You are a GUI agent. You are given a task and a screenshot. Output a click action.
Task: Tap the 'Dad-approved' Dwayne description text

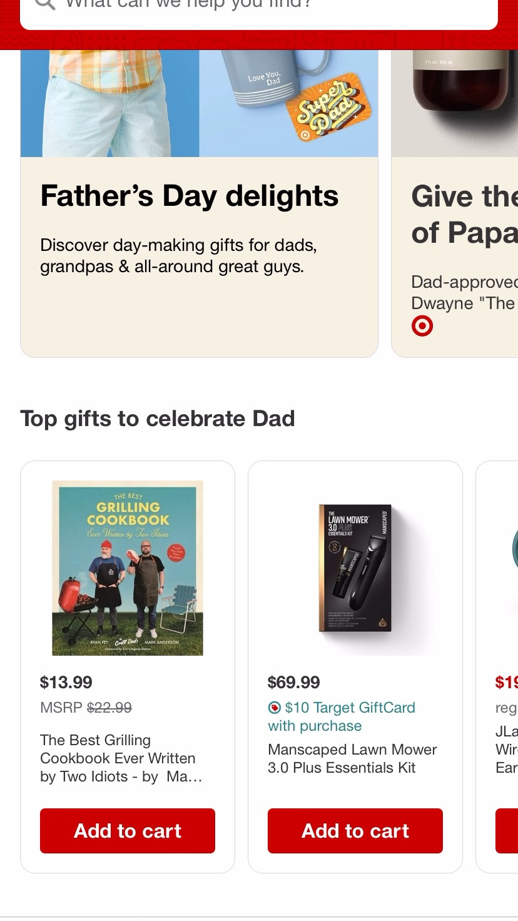pos(463,293)
